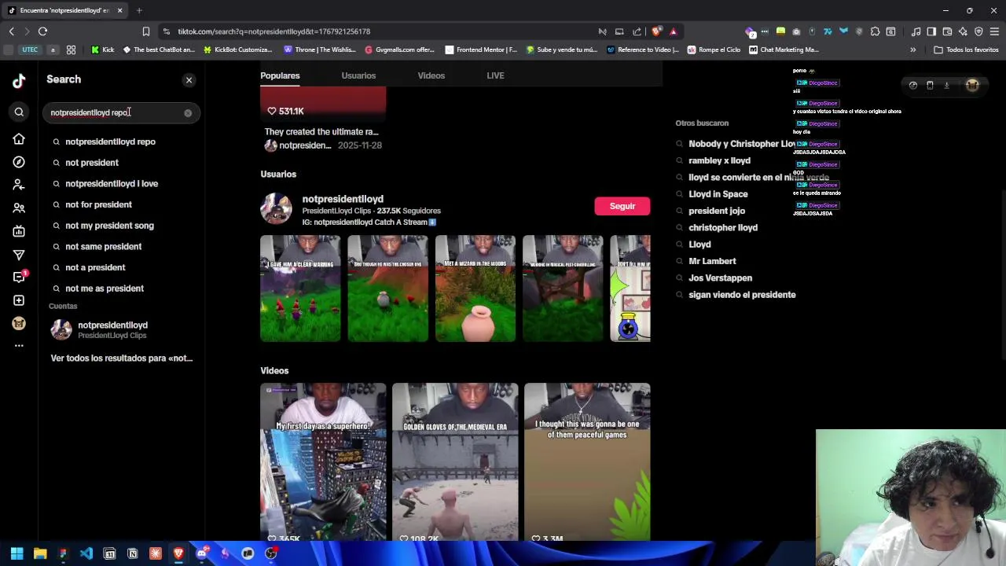Screen dimensions: 1006x566
Task: Switch to the Populares tab
Action: 280,75
